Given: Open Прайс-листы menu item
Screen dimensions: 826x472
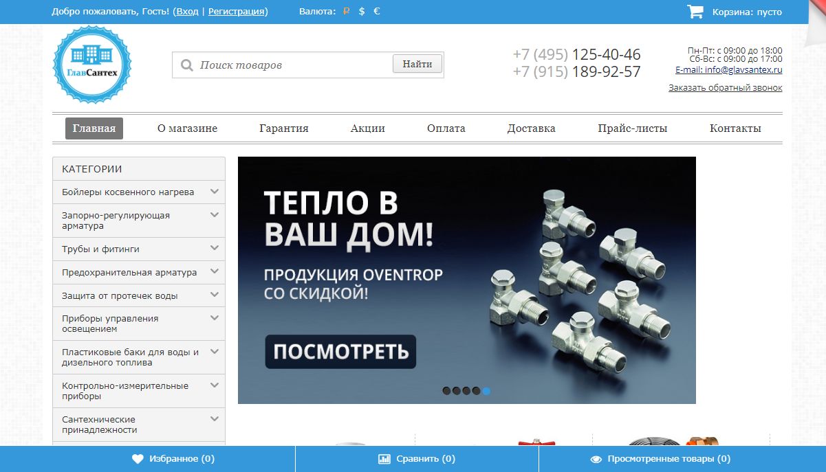Looking at the screenshot, I should 633,128.
